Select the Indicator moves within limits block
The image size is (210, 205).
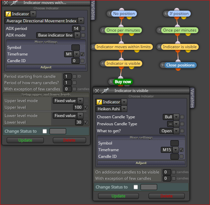coord(124,47)
